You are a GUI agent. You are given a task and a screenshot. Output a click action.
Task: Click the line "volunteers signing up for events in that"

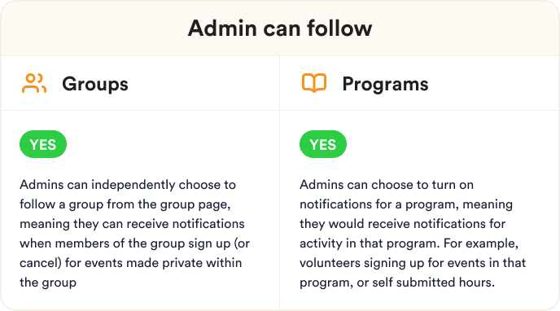(x=413, y=263)
